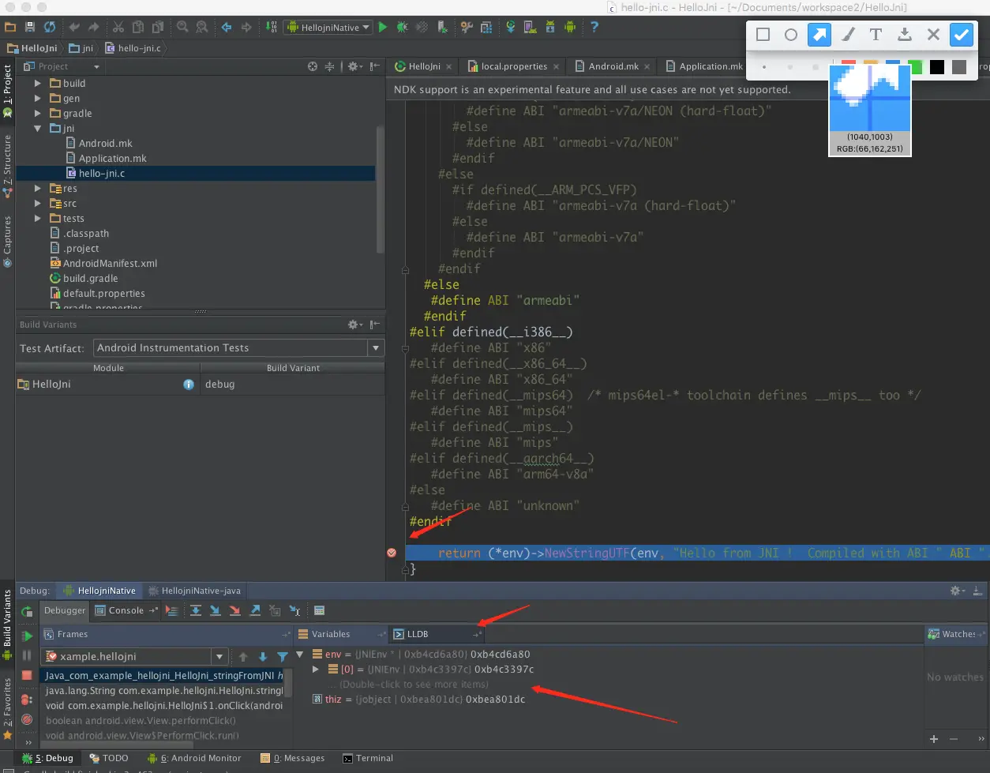The width and height of the screenshot is (990, 773).
Task: Click View Breakpoints double red dots icon
Action: (x=27, y=700)
